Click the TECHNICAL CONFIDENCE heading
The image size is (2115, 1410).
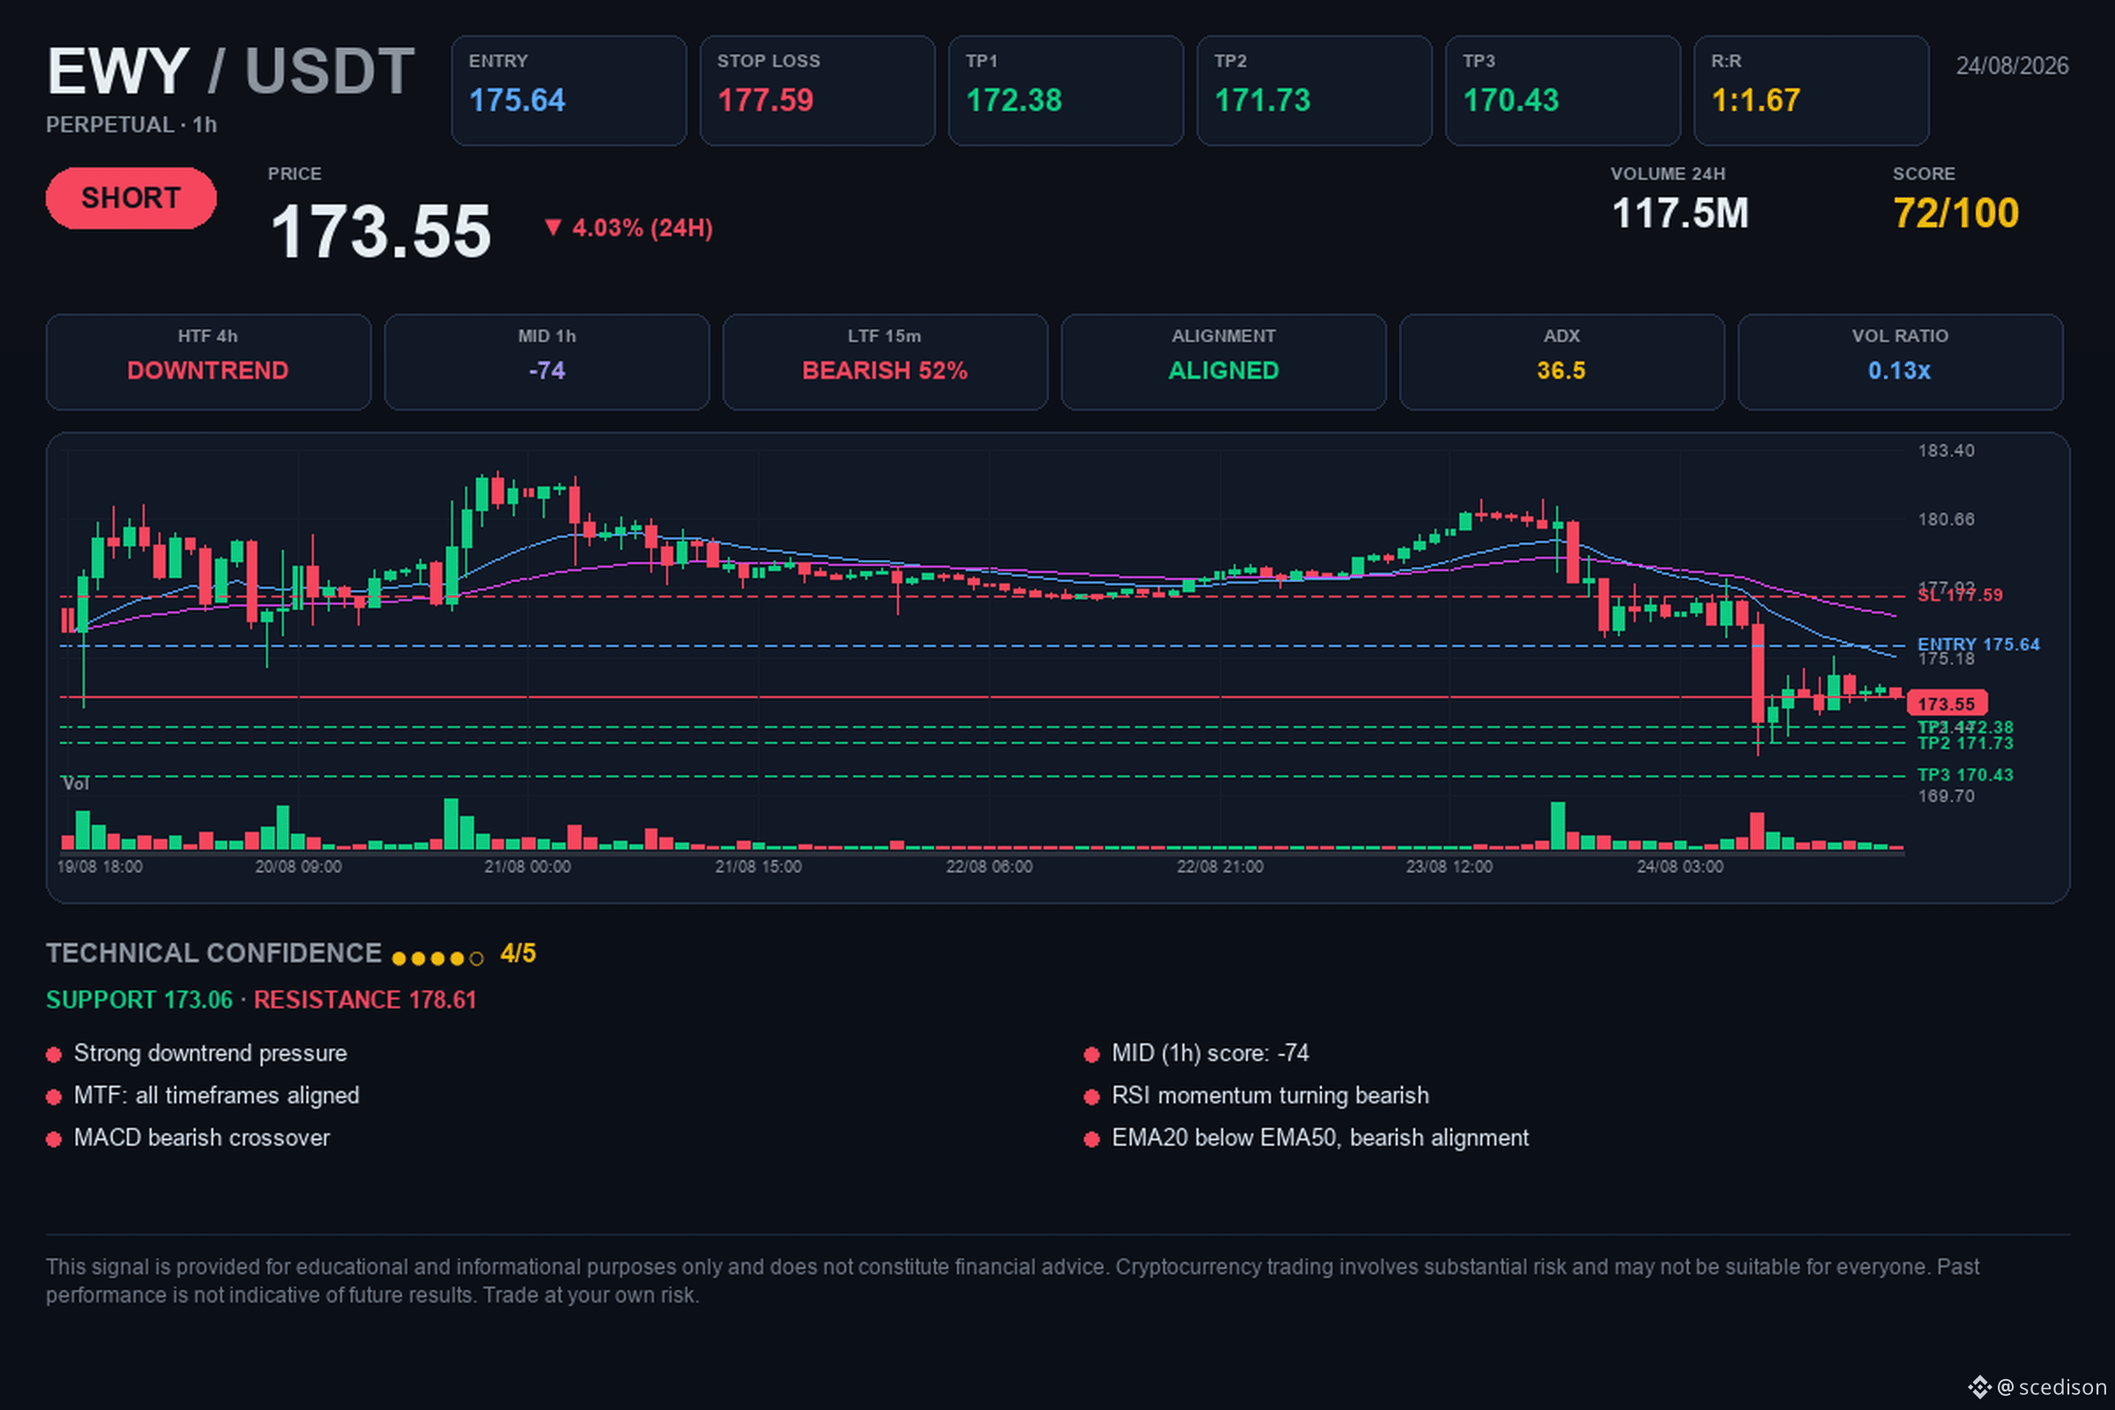point(214,954)
